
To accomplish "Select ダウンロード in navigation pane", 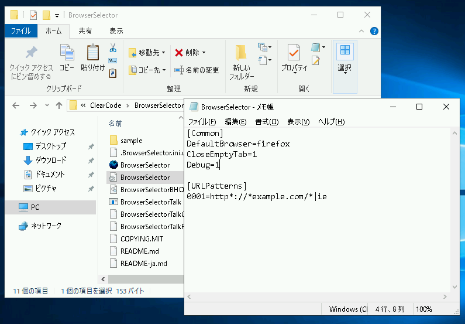I will pos(45,161).
